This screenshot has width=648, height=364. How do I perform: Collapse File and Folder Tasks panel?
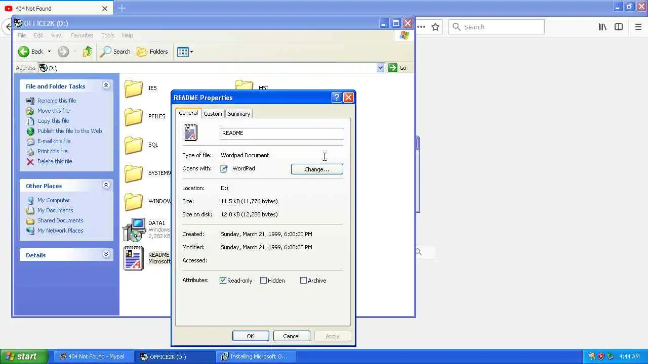[106, 86]
